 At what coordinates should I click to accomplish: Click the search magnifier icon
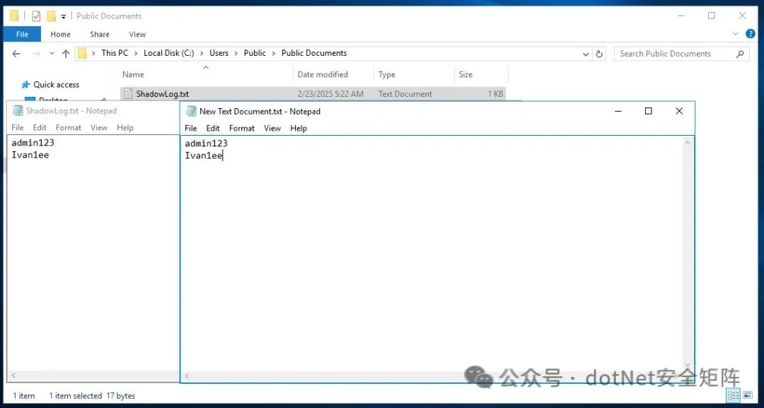point(740,54)
